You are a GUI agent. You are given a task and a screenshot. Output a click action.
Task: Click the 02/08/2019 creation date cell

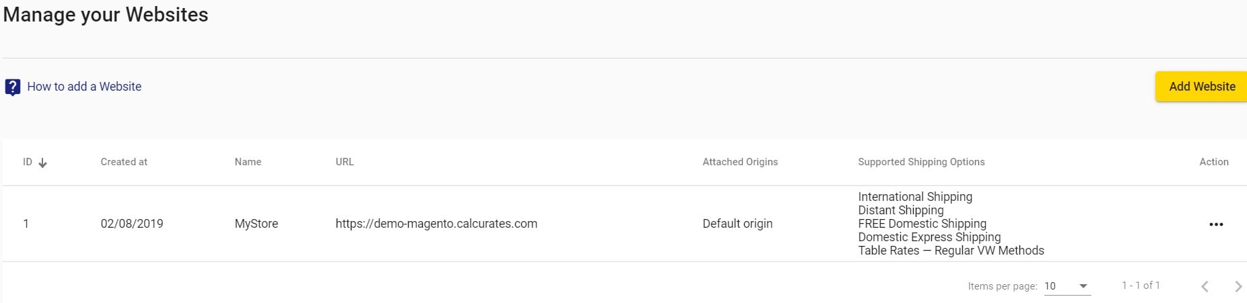pos(132,224)
